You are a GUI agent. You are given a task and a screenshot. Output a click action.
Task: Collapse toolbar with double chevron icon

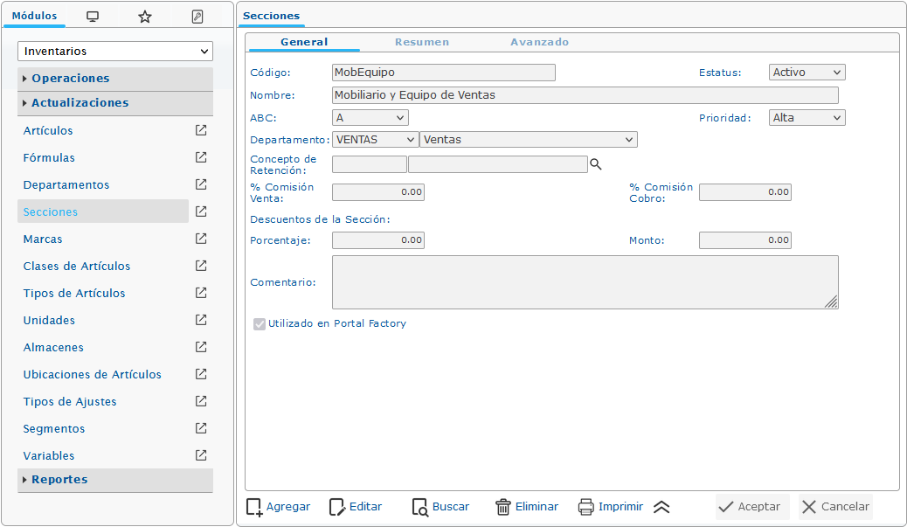tap(661, 507)
